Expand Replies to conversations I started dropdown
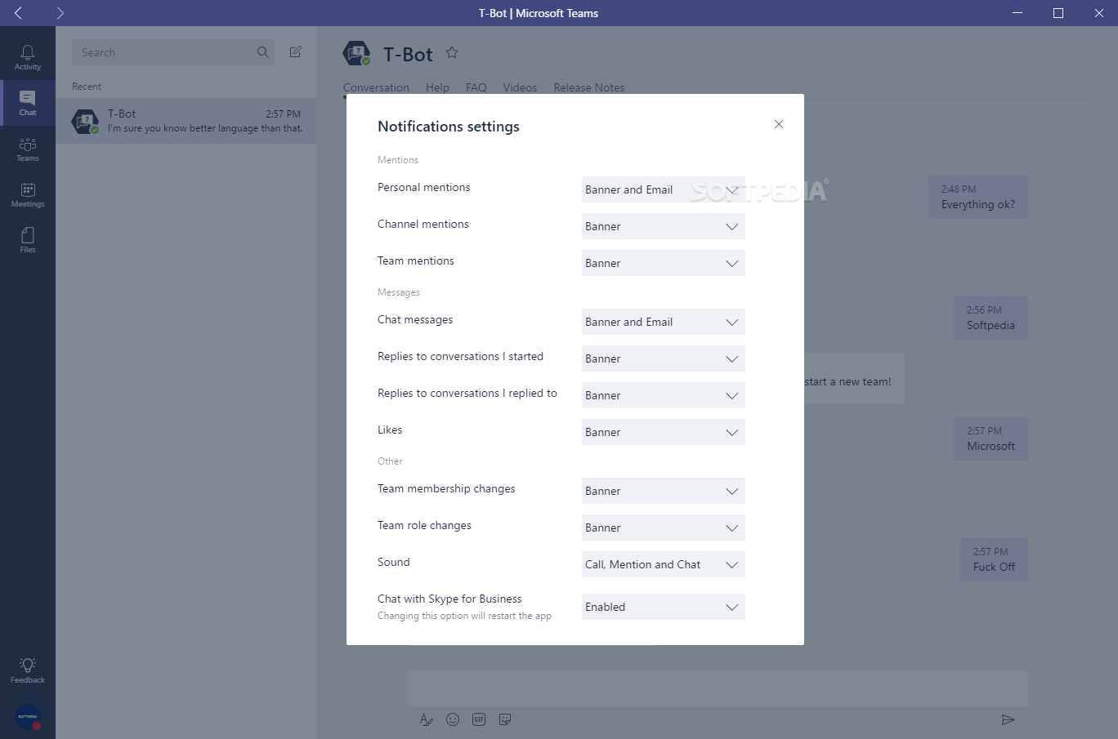The width and height of the screenshot is (1118, 739). 664,358
